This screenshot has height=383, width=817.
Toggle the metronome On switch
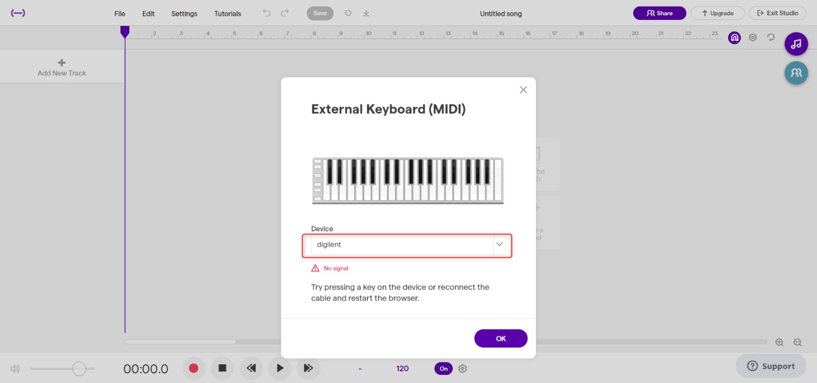click(x=444, y=369)
